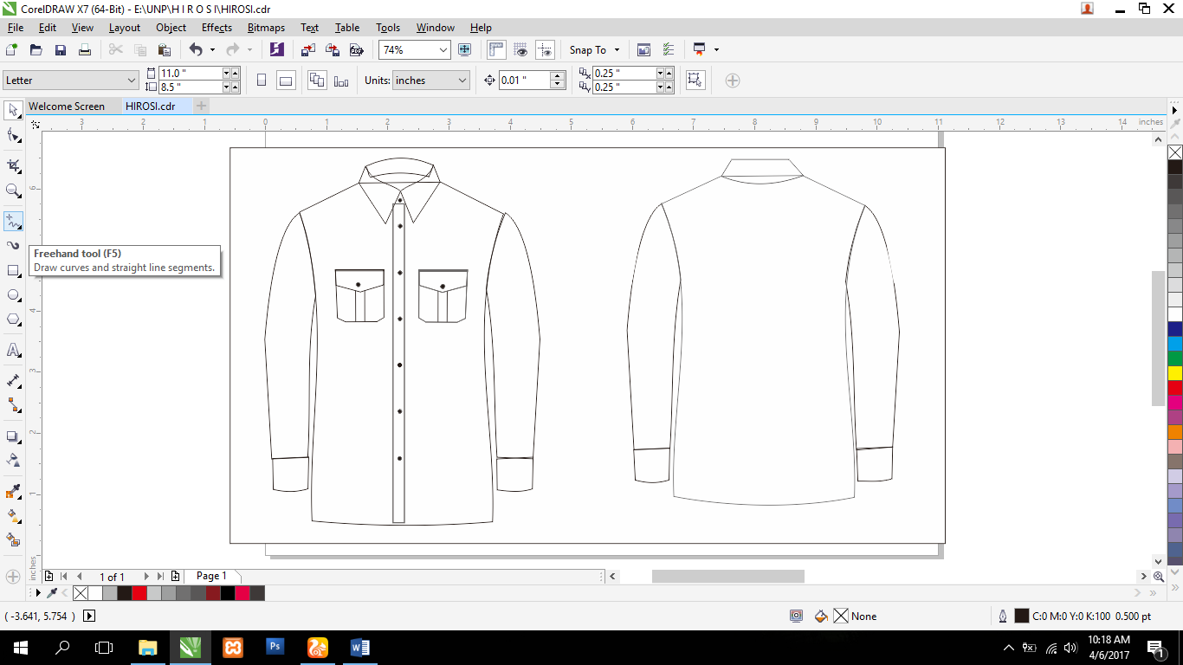The width and height of the screenshot is (1183, 665).
Task: Click the Publish to PDF toolbar icon
Action: click(x=356, y=49)
